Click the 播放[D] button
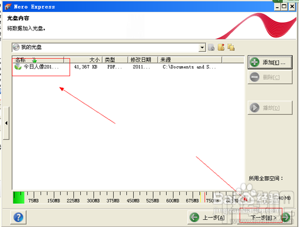This screenshot has height=227, width=299. (x=270, y=108)
